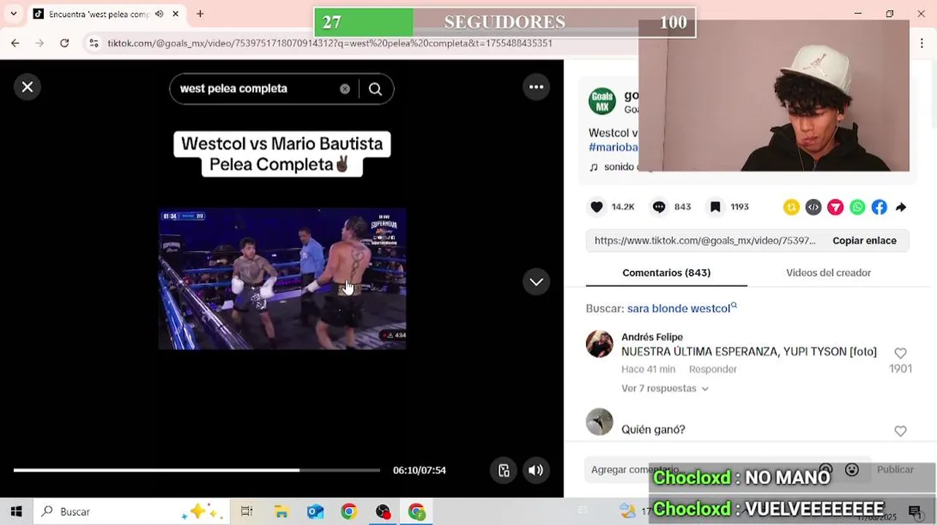937x525 pixels.
Task: Clear the 'west pelea completa' search text
Action: 344,89
